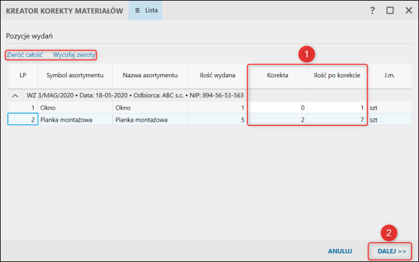The height and width of the screenshot is (262, 419).
Task: Click the WZ 3/MAG/2020 group header text
Action: (x=135, y=95)
